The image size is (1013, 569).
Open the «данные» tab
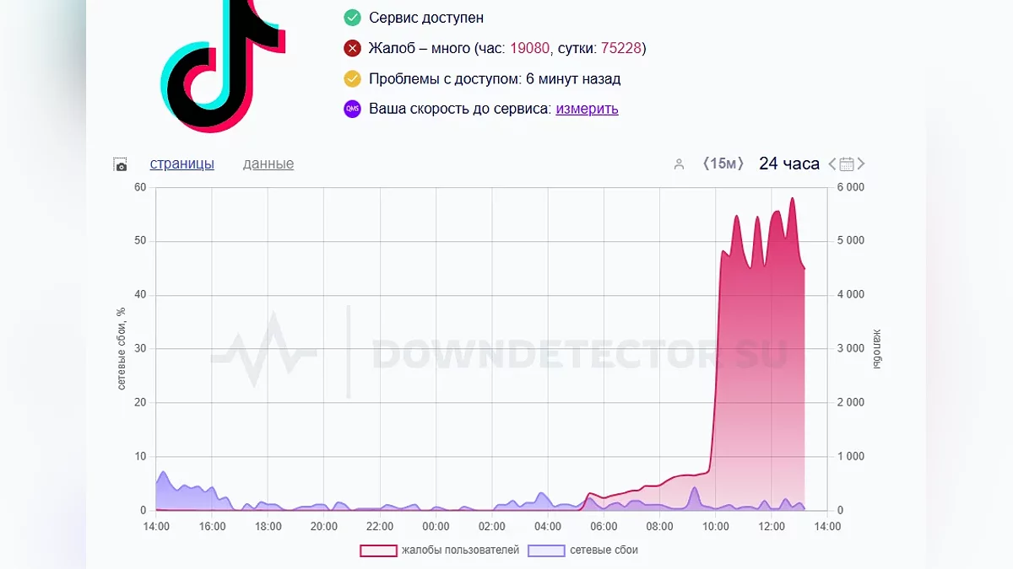coord(268,164)
